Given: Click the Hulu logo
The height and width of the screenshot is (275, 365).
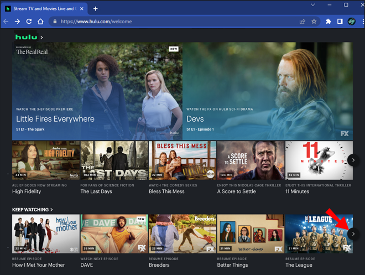Looking at the screenshot, I should tap(26, 37).
